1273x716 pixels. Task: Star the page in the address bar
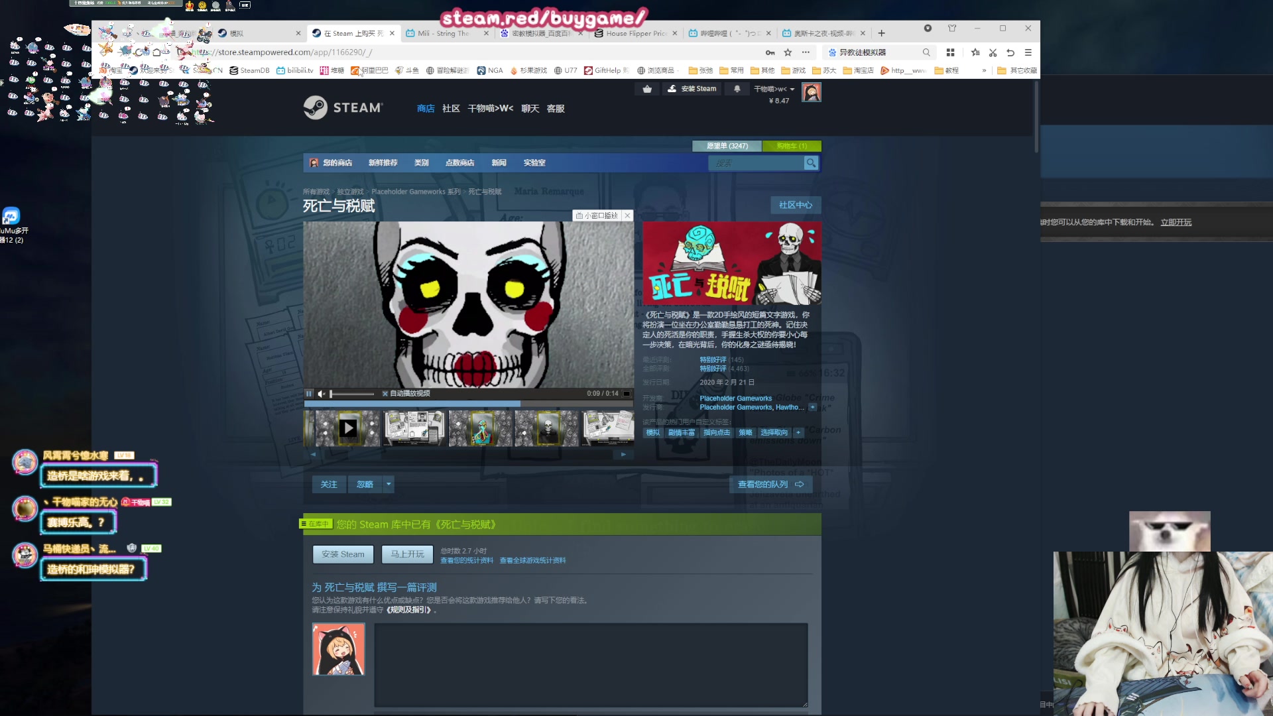pyautogui.click(x=788, y=52)
